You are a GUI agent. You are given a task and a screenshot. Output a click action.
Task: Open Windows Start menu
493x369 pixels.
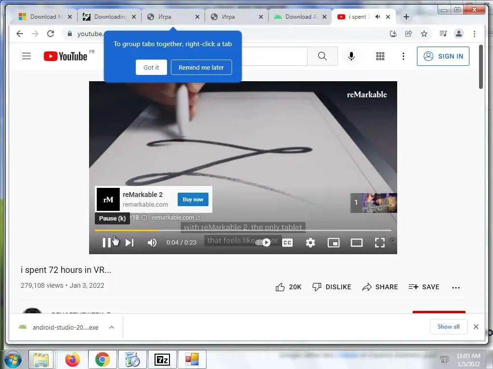(13, 359)
